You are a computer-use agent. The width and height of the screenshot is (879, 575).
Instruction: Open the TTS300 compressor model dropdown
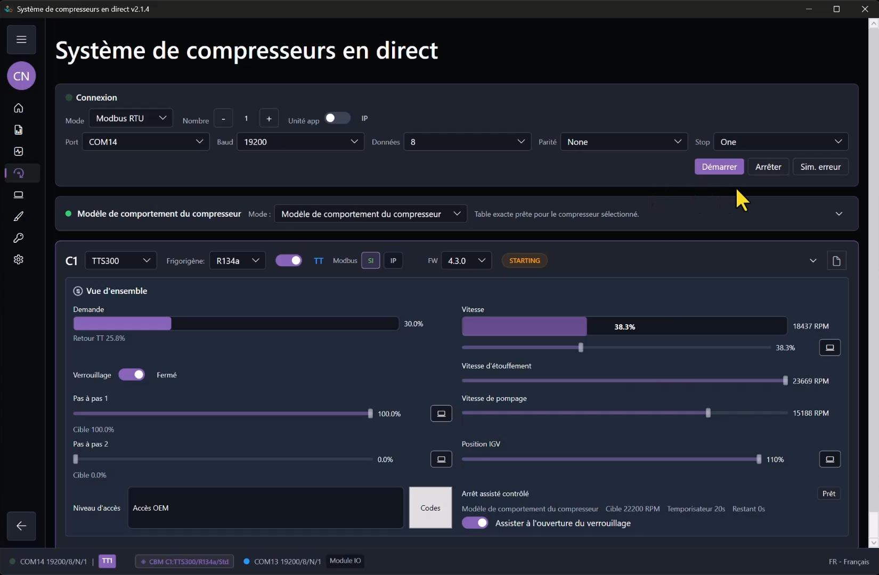point(121,260)
